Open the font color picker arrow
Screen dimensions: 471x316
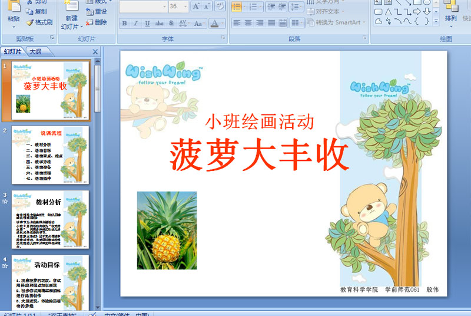[223, 23]
